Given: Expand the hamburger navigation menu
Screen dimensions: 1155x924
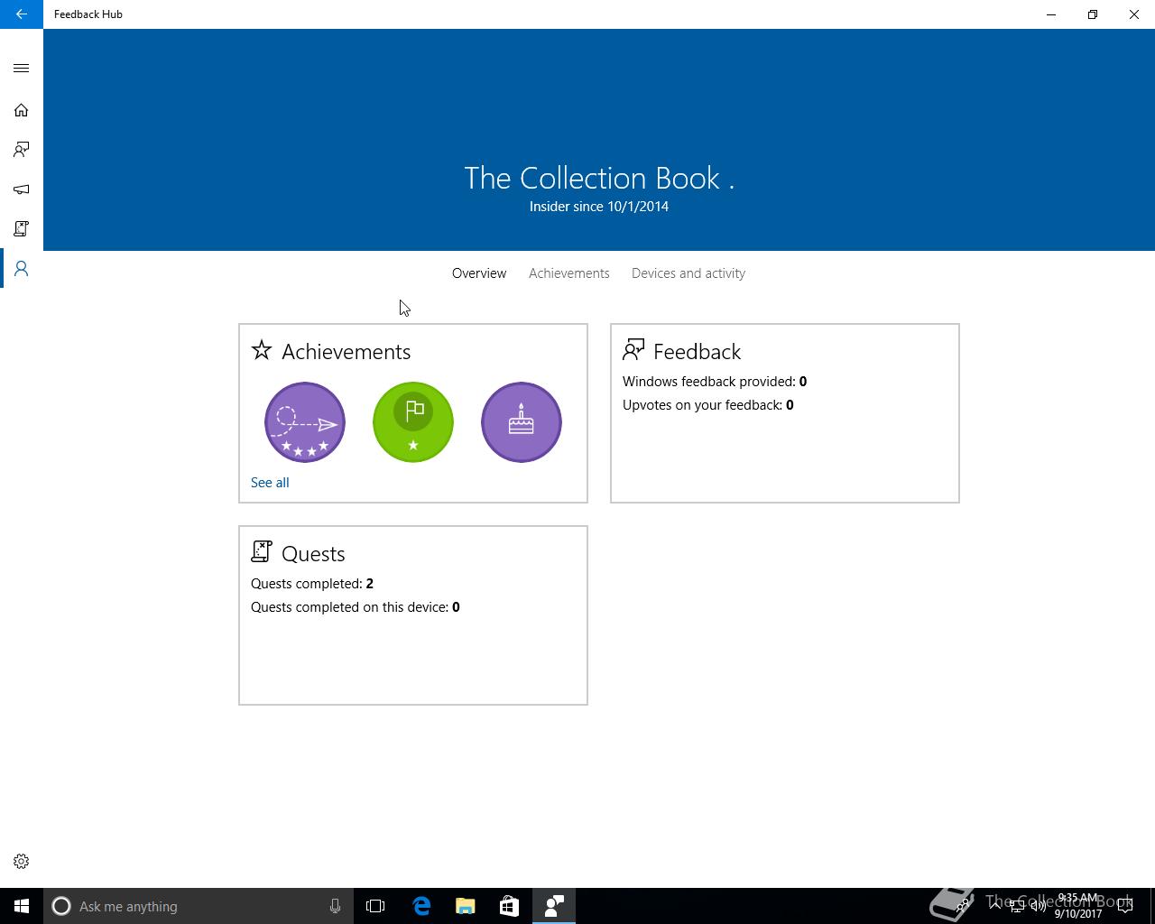Looking at the screenshot, I should 22,69.
